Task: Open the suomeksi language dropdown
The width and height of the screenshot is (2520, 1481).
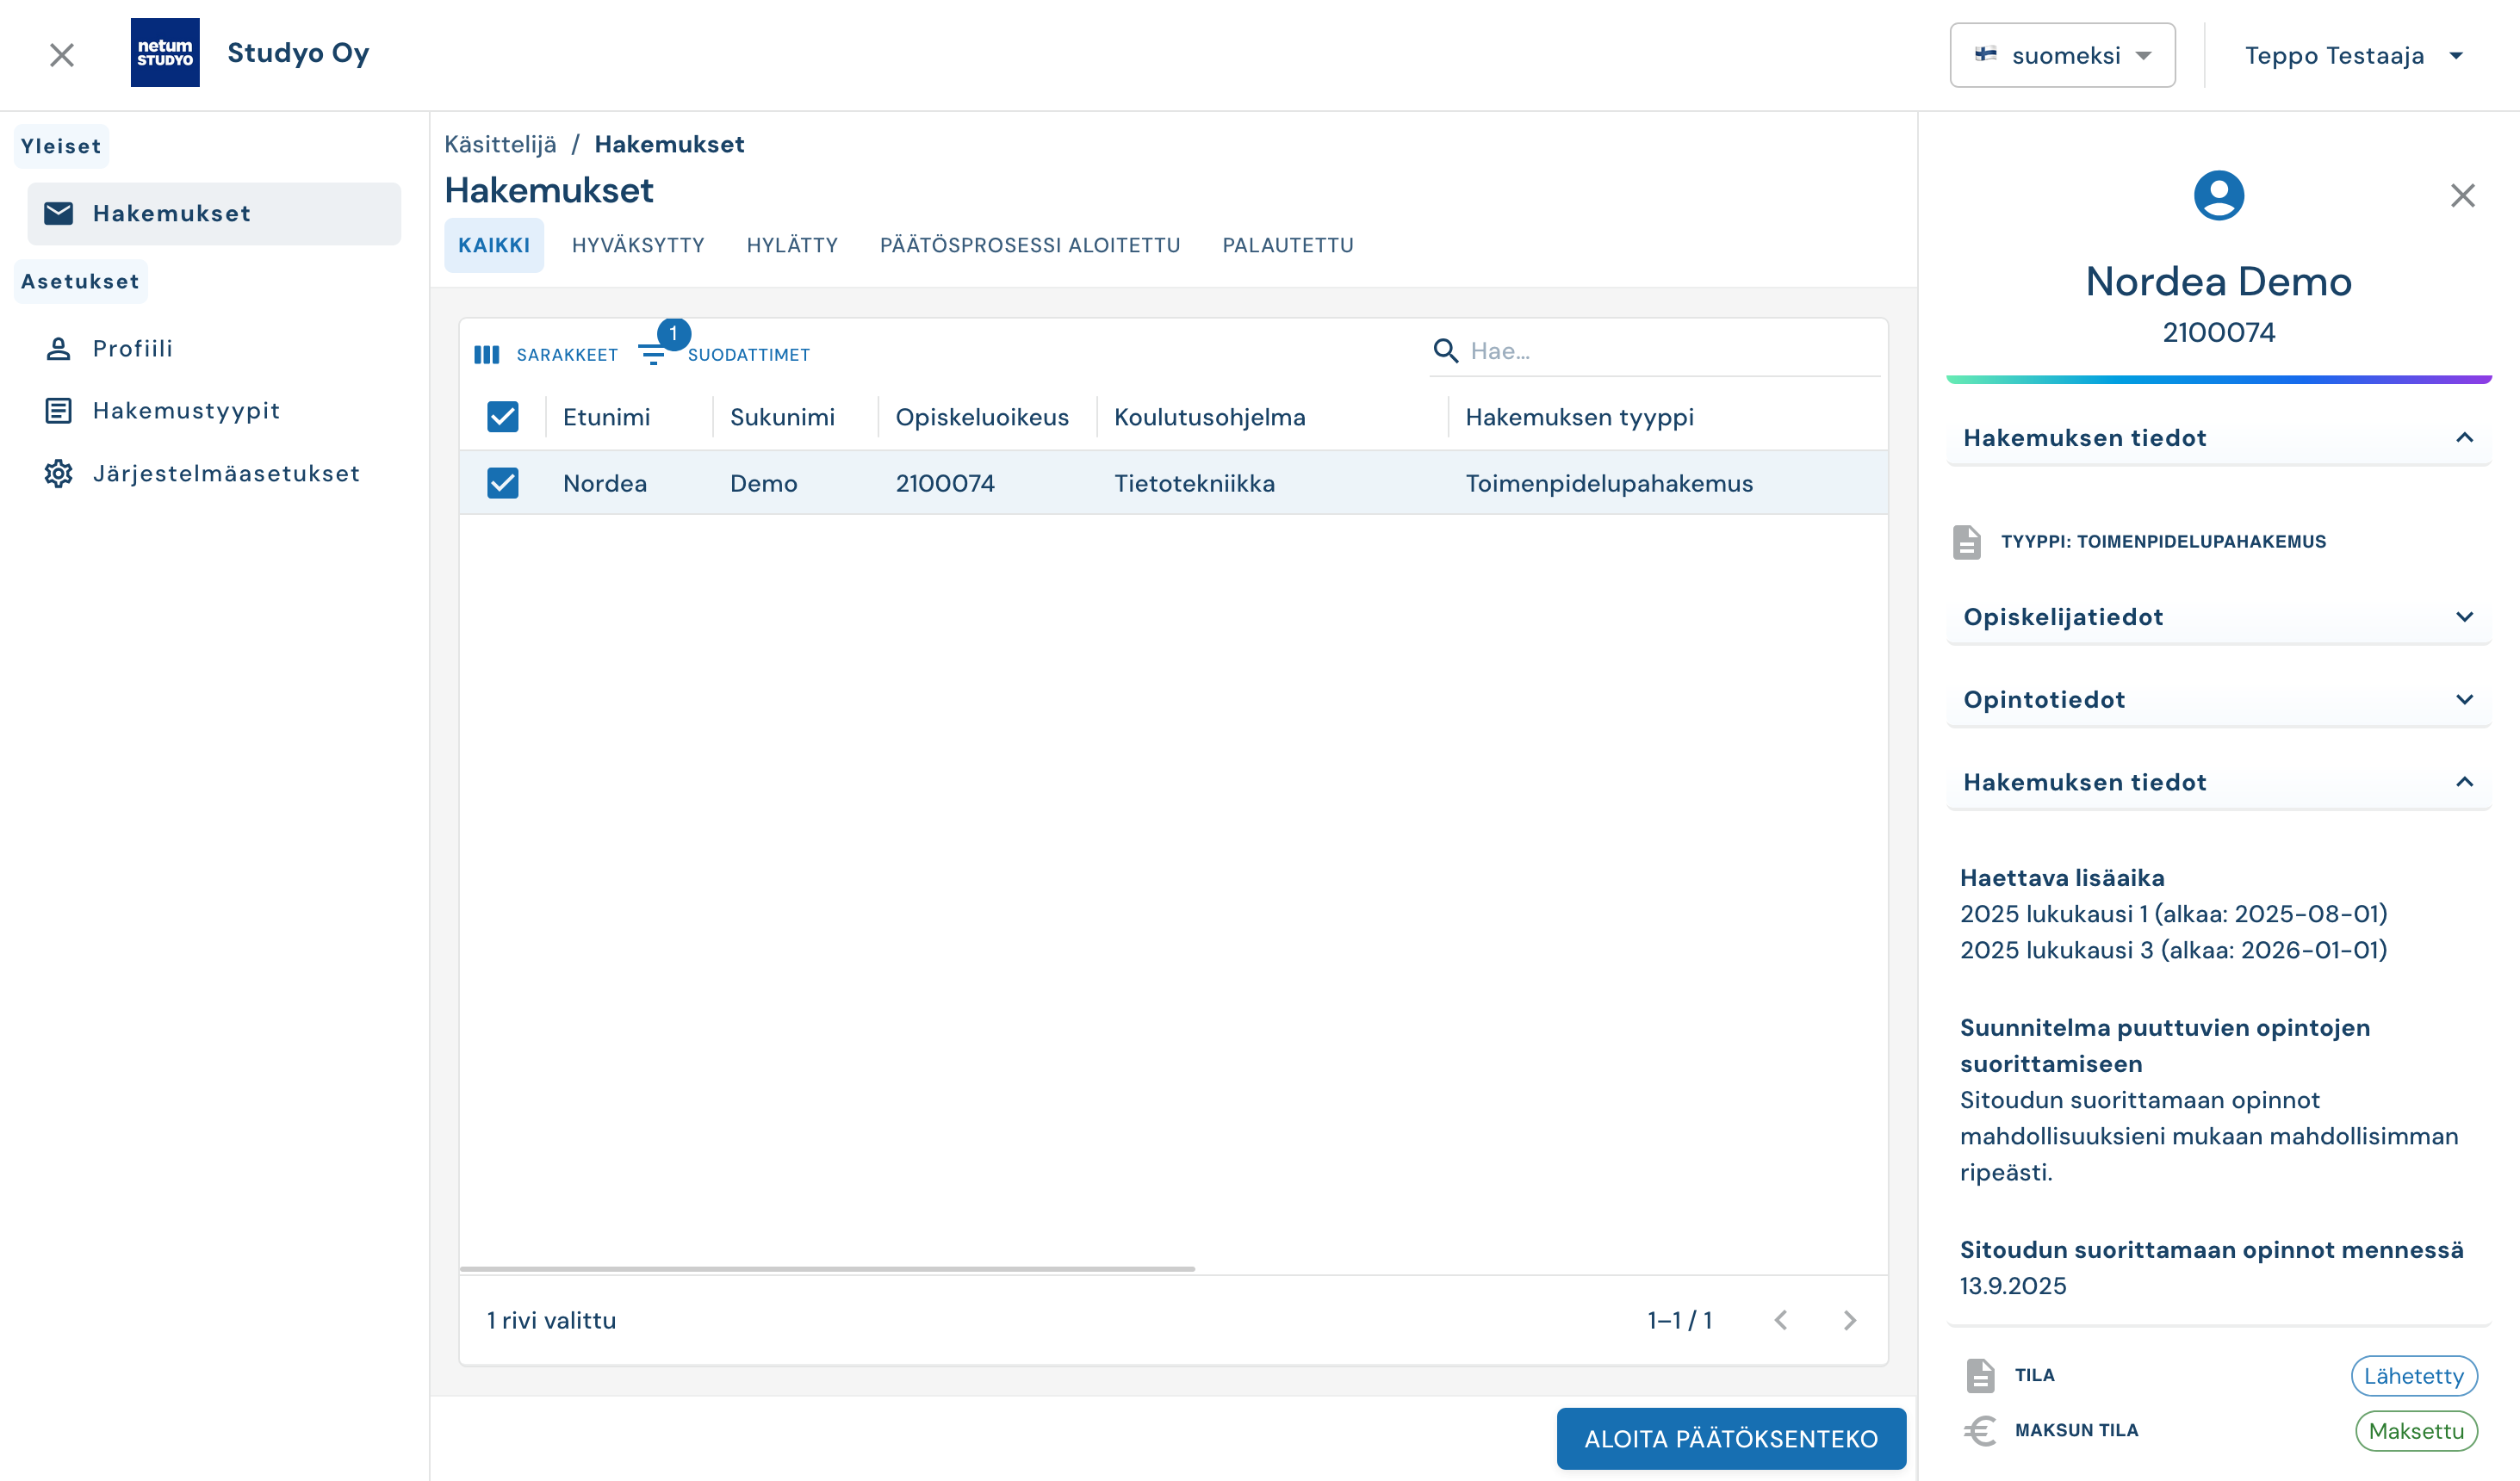Action: [2062, 55]
